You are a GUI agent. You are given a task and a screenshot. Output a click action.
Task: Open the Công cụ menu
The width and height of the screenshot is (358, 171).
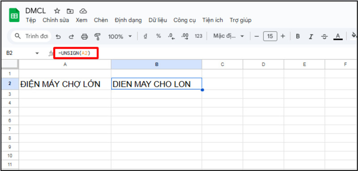point(185,20)
